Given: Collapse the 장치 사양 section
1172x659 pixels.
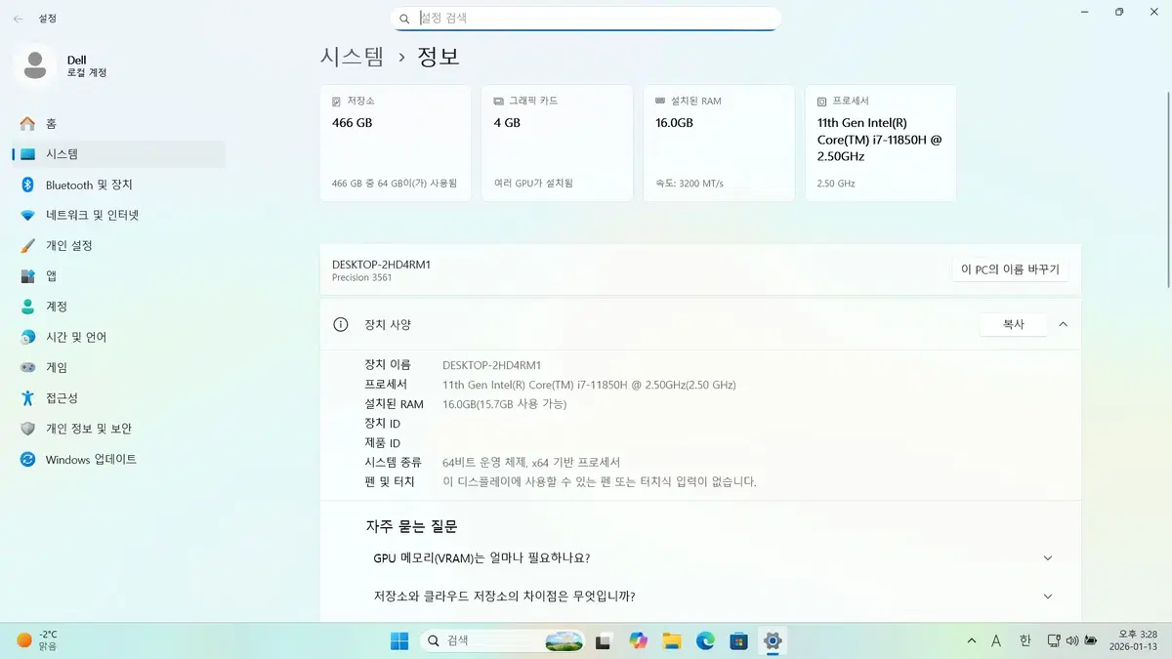Looking at the screenshot, I should [x=1063, y=324].
